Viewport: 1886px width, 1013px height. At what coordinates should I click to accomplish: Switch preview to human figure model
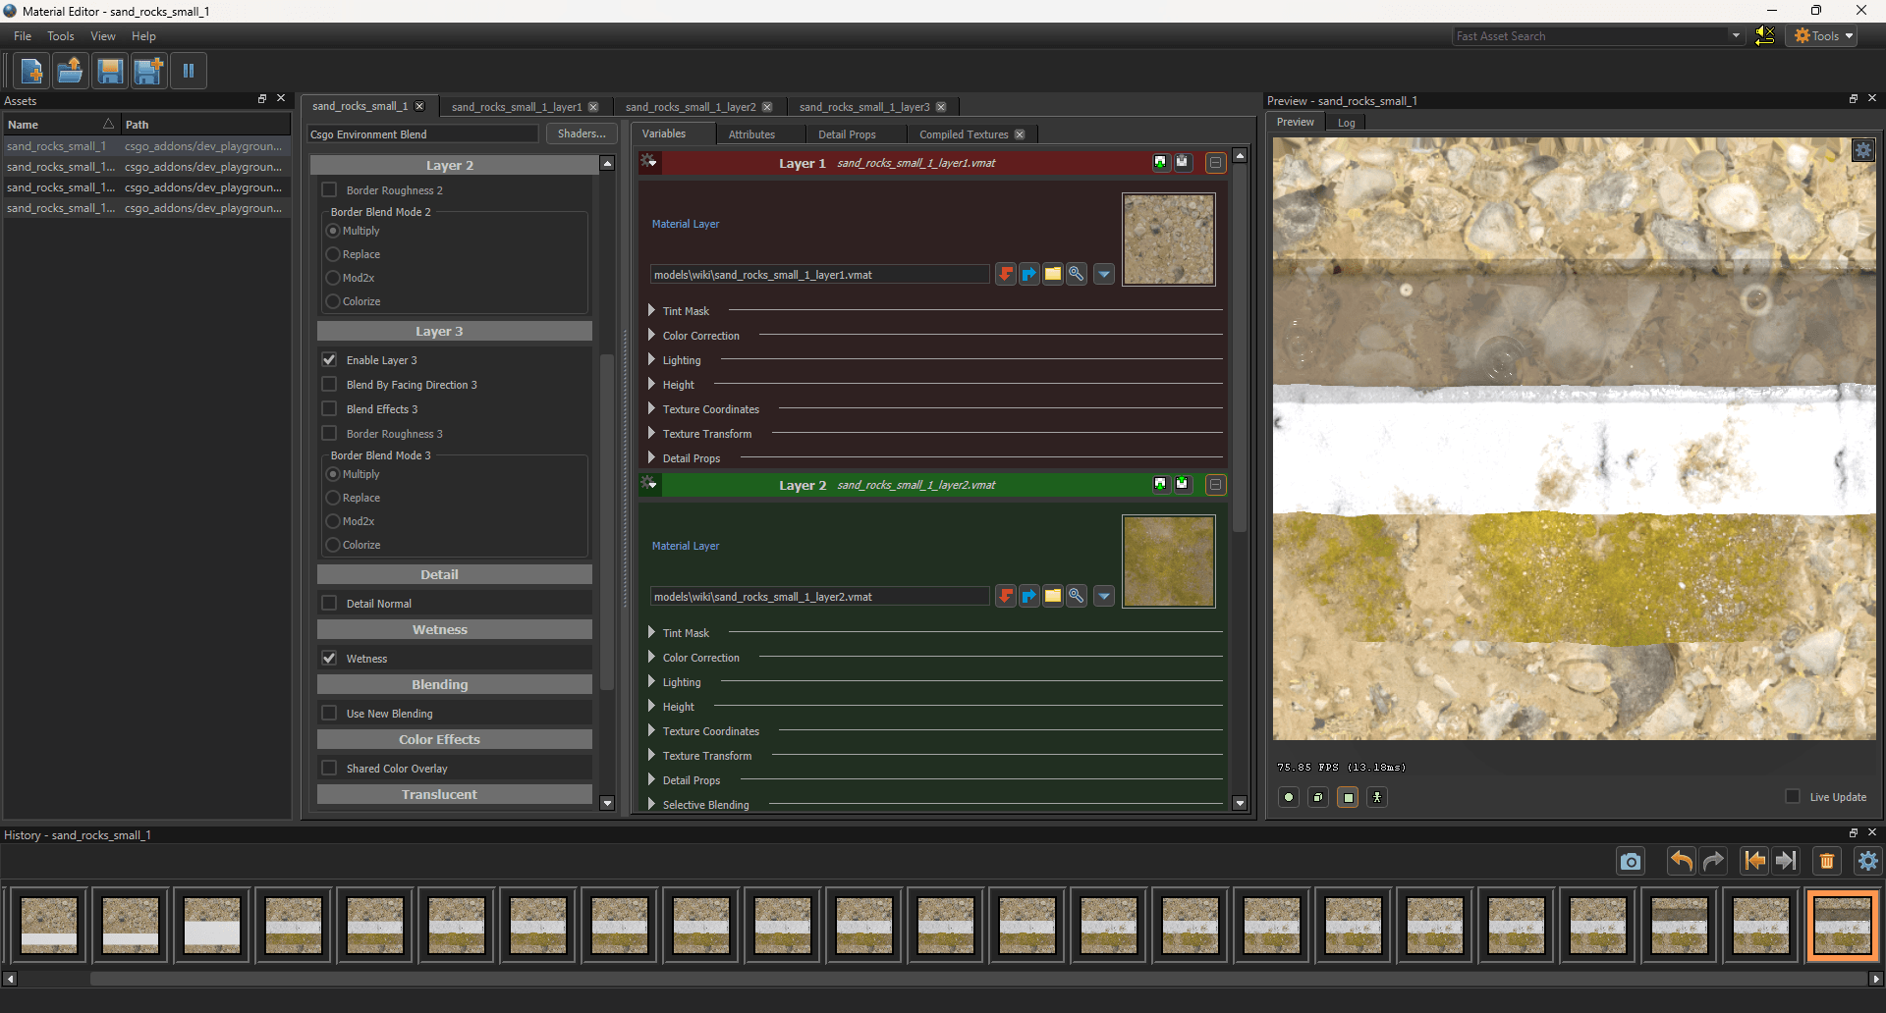pyautogui.click(x=1377, y=797)
